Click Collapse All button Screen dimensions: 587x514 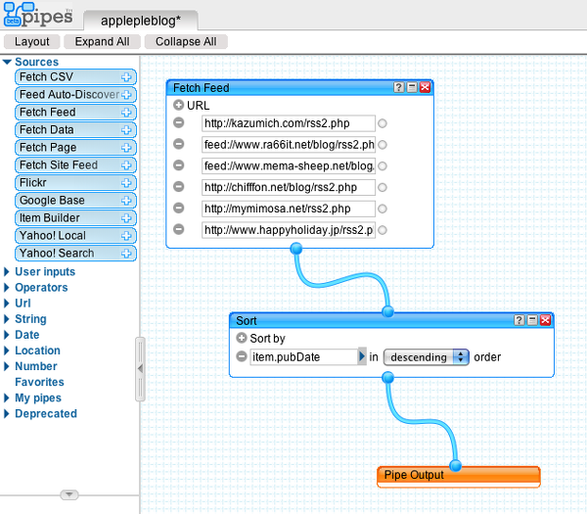point(186,41)
